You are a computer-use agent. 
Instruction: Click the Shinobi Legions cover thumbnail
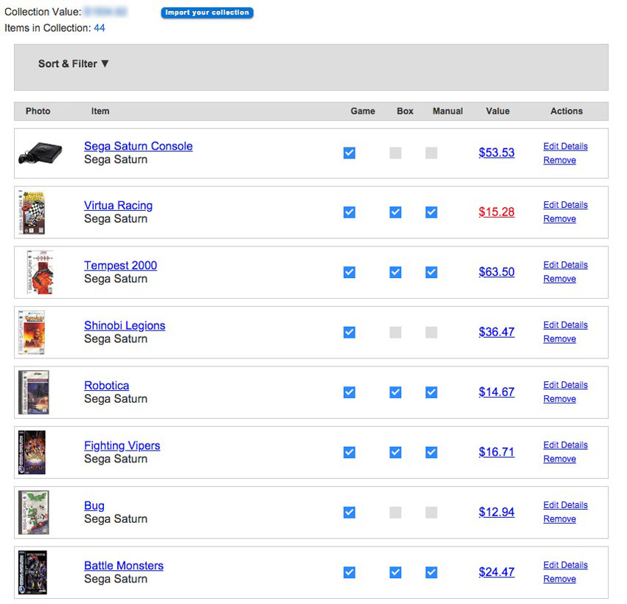32,332
